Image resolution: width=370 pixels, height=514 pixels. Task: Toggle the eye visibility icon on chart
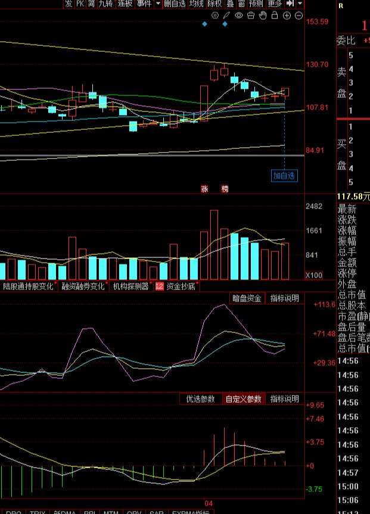(239, 15)
